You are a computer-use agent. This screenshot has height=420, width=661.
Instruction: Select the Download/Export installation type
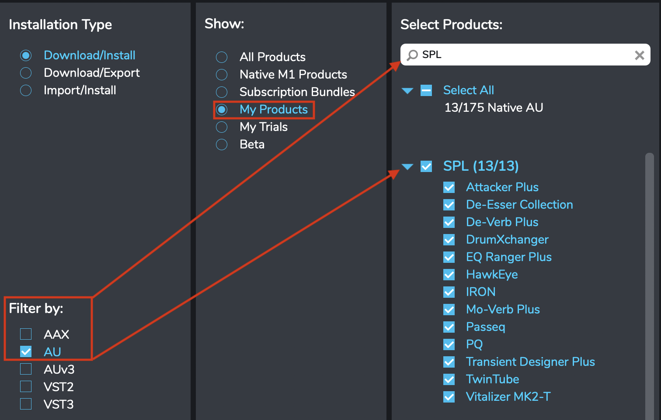coord(26,73)
